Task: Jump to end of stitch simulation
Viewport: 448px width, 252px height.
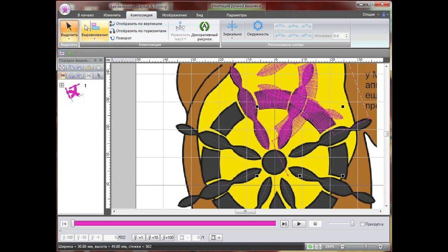Action: point(284,224)
